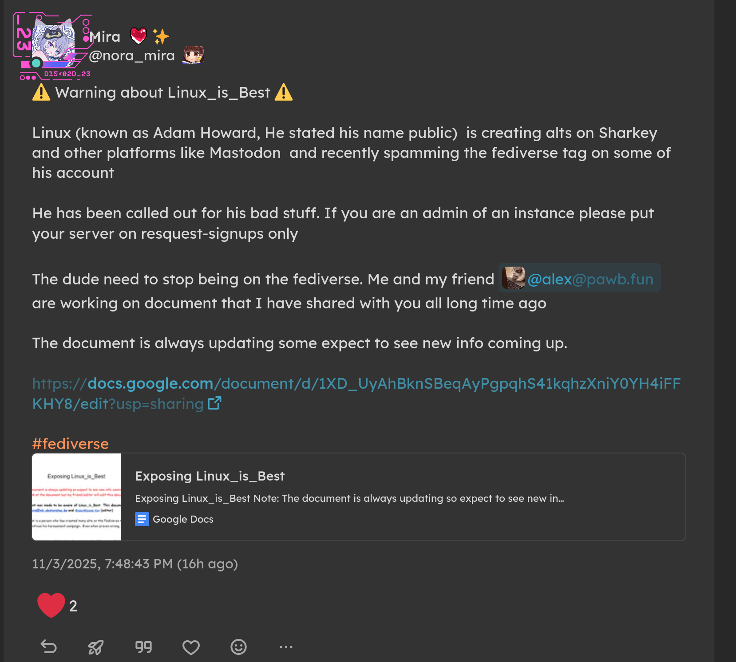
Task: Click the external link icon after URL
Action: (x=214, y=403)
